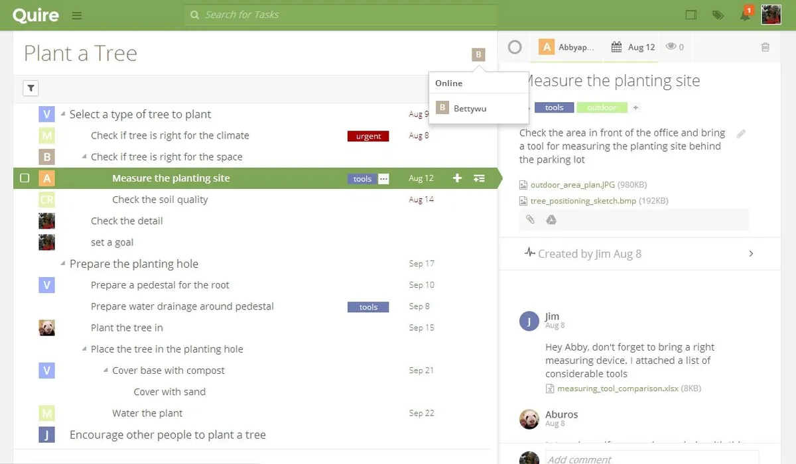Click assignee J on 'Encourage other people' row
Image resolution: width=796 pixels, height=464 pixels.
pyautogui.click(x=46, y=435)
